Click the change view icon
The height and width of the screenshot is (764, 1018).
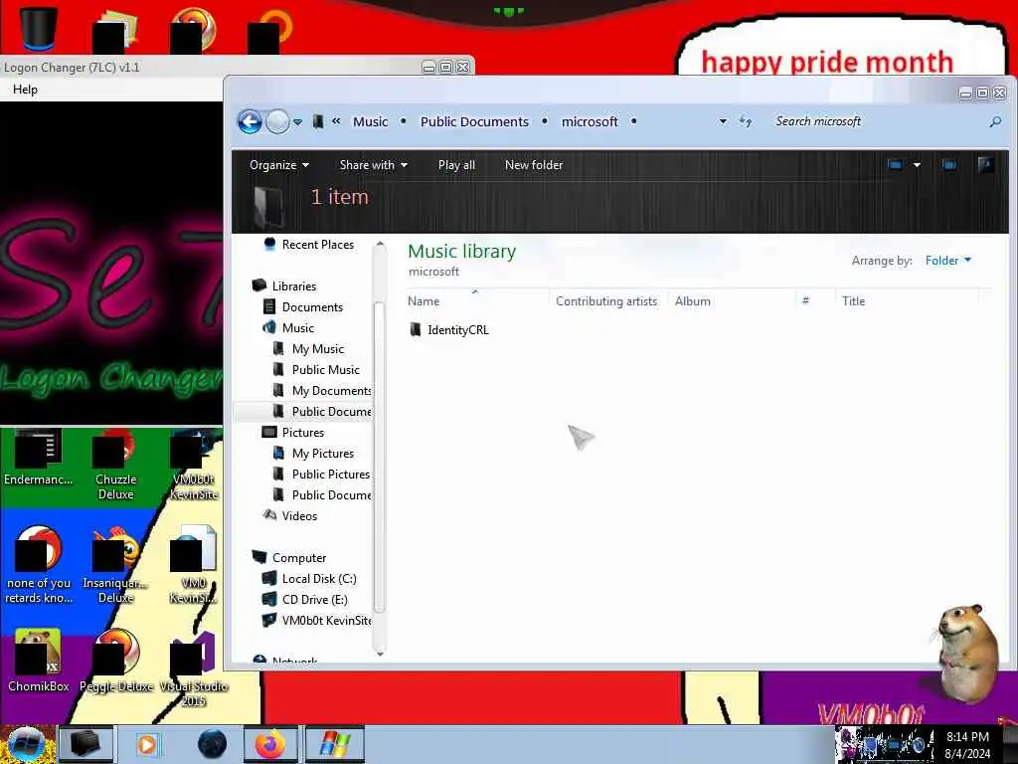pos(895,165)
